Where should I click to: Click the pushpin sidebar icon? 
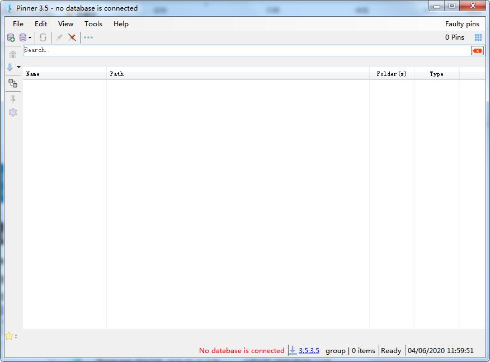click(x=13, y=99)
